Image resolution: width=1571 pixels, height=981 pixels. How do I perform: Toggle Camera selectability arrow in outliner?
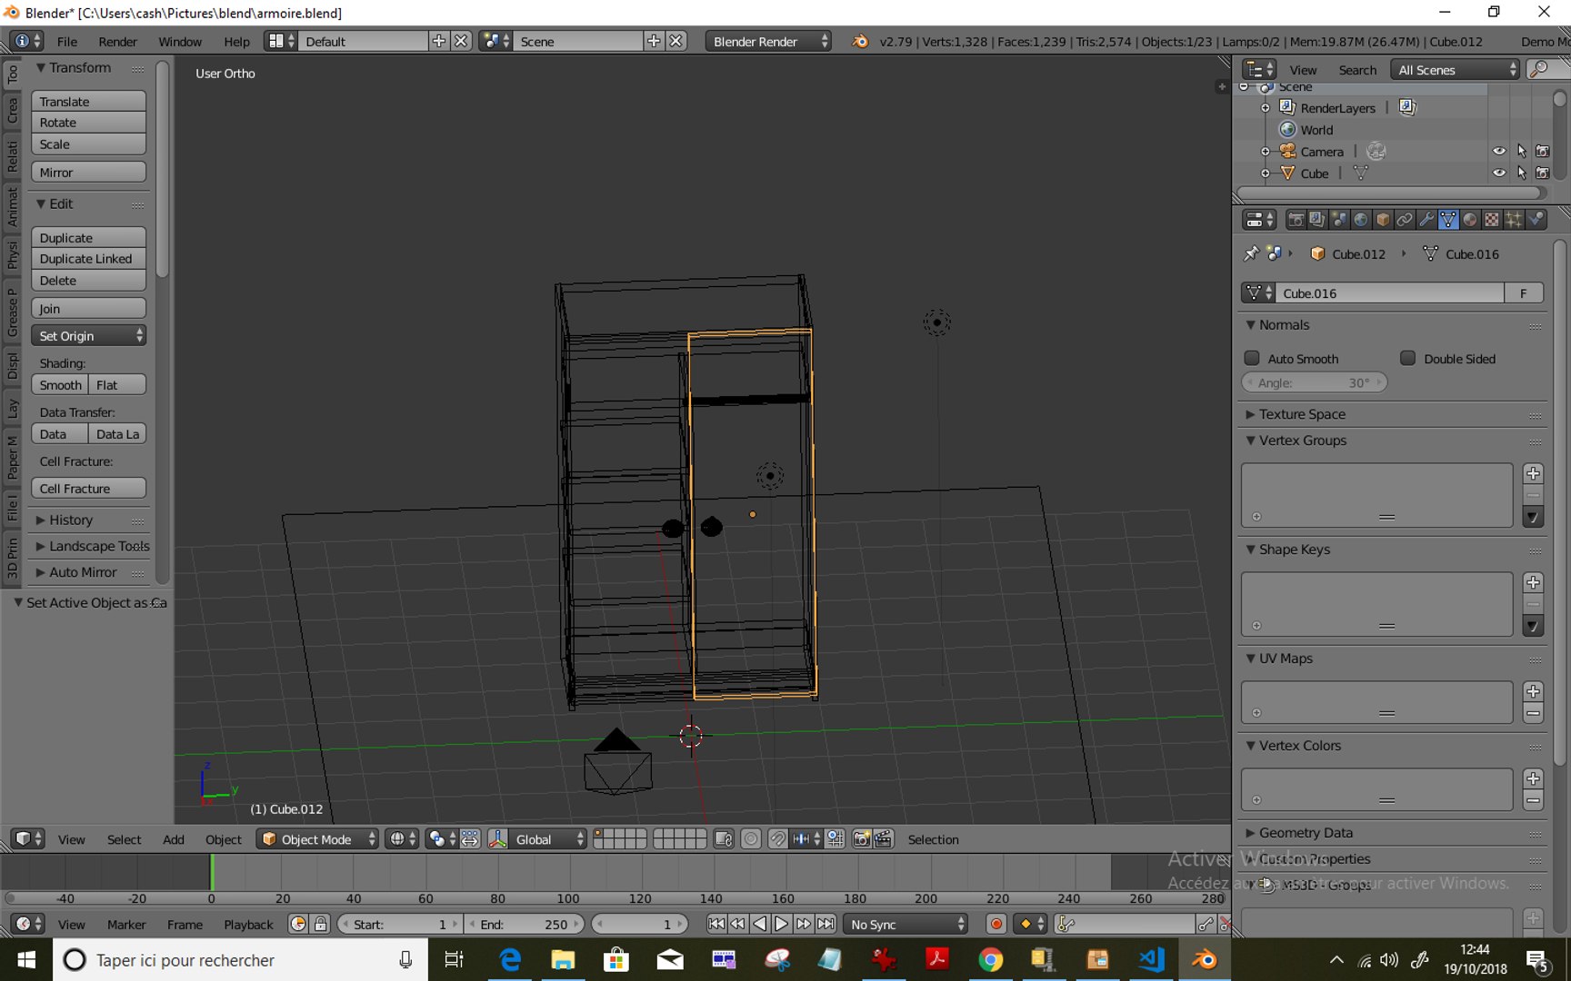click(x=1522, y=152)
